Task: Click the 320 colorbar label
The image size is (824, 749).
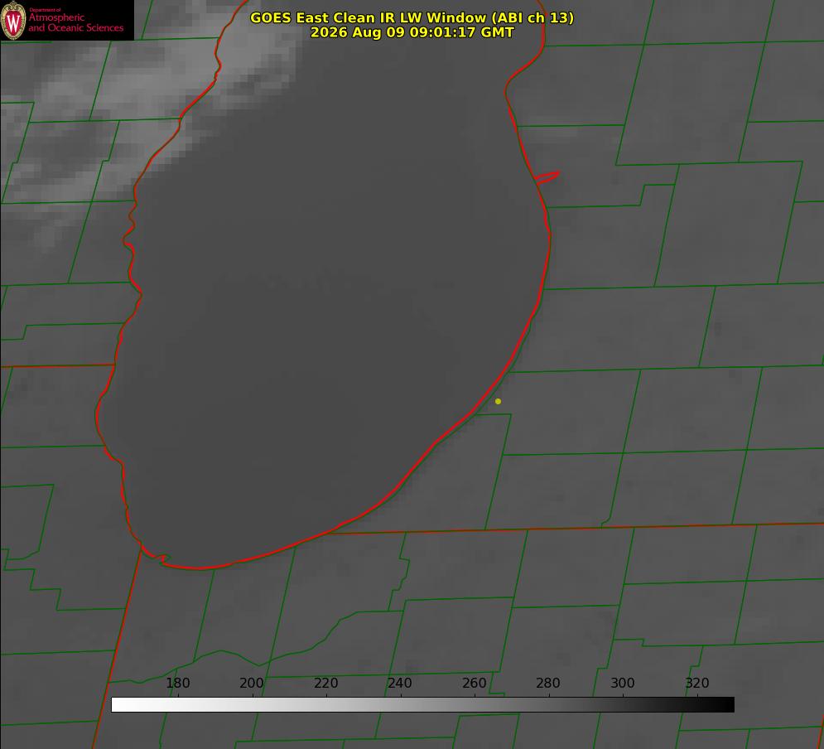Action: (697, 683)
